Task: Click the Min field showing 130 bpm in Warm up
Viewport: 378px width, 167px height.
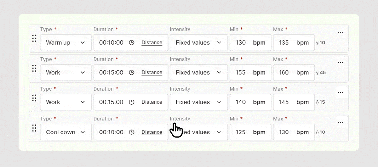Action: coord(250,43)
